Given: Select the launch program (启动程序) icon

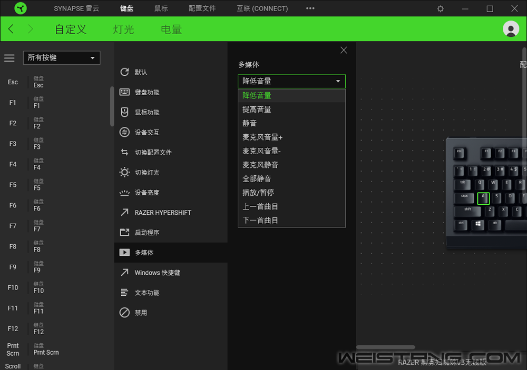Looking at the screenshot, I should tap(124, 232).
